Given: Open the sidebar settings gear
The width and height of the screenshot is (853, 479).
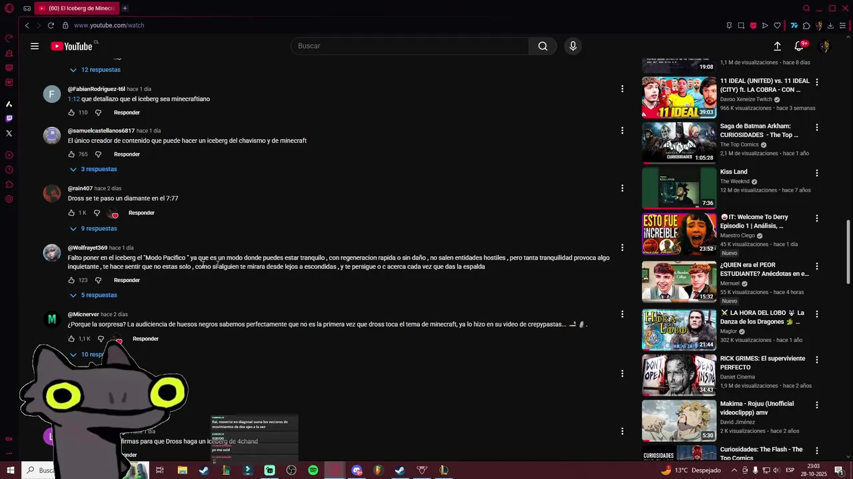Looking at the screenshot, I should (x=9, y=199).
